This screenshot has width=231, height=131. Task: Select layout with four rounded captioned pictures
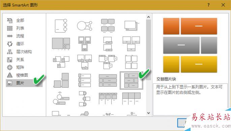108,26
